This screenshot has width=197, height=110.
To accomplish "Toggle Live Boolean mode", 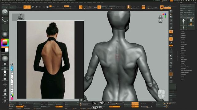I will pyautogui.click(x=19, y=7).
